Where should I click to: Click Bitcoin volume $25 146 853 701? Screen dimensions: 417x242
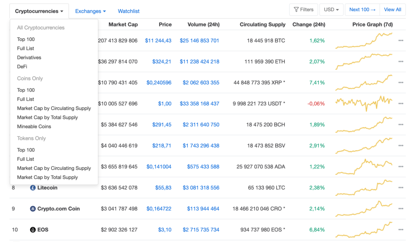pos(200,40)
